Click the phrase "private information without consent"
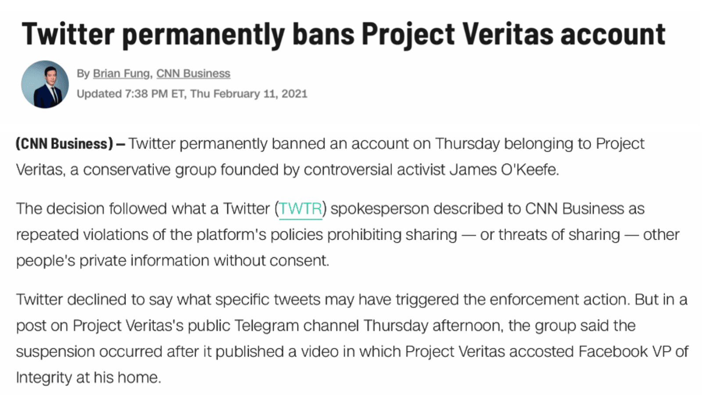Screen dimensions: 702x395 [204, 261]
